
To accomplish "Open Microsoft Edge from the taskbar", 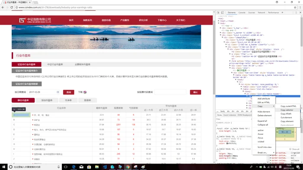I will pyautogui.click(x=74, y=167).
